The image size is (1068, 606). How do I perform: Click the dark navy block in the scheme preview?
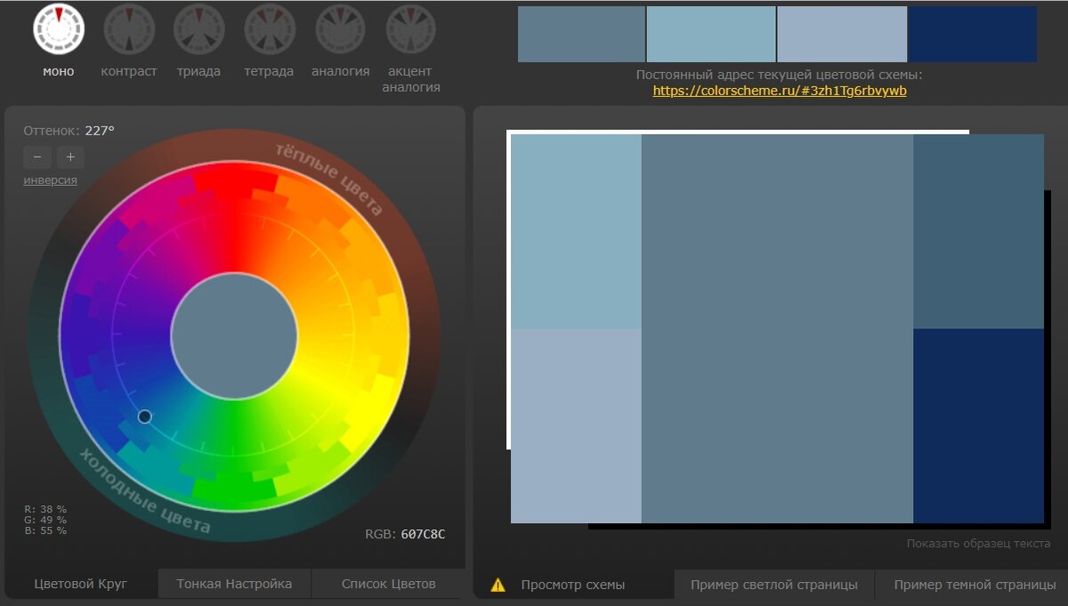tap(978, 426)
